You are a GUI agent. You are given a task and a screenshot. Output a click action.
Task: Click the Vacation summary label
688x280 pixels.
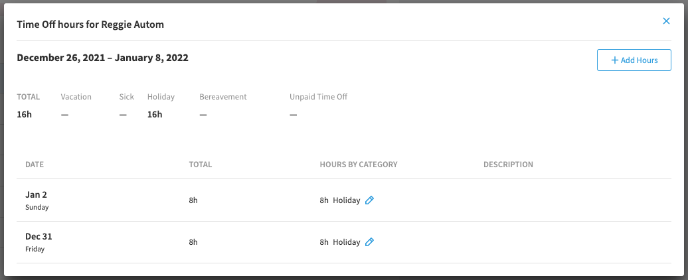pos(76,97)
